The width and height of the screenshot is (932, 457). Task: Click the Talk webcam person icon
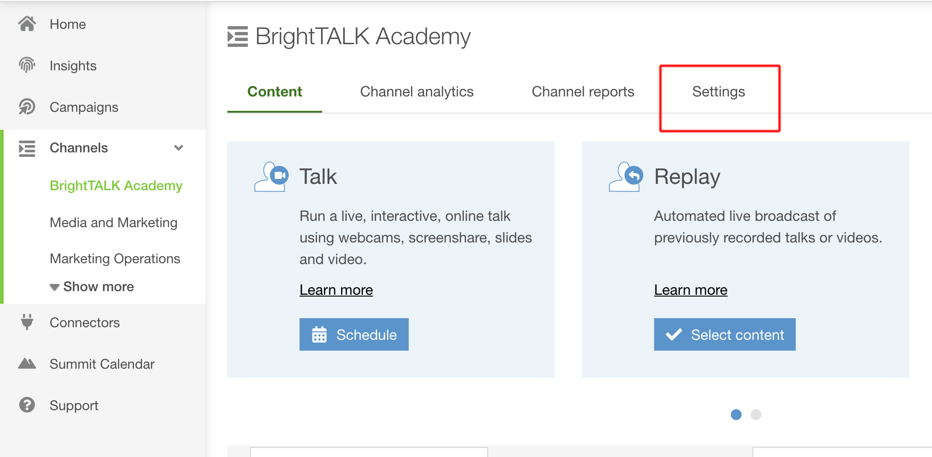pos(272,177)
